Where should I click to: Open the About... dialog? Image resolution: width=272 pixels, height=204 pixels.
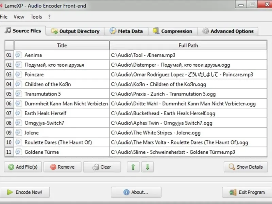click(x=136, y=192)
